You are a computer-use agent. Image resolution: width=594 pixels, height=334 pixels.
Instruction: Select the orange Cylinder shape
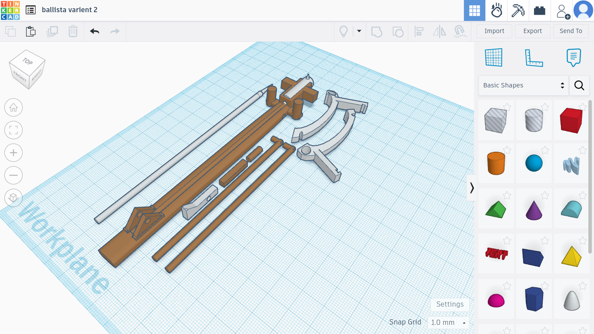click(x=496, y=163)
